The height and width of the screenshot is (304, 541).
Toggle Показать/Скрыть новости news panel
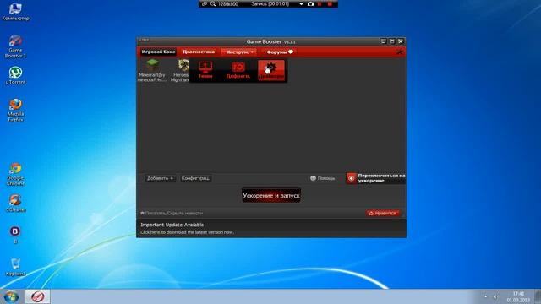172,213
